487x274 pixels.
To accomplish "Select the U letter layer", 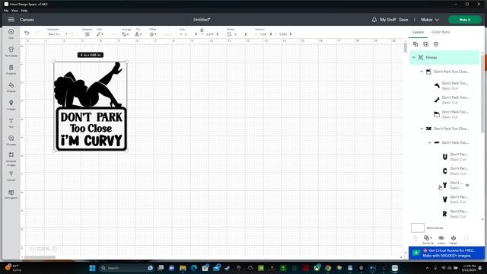I will (x=455, y=157).
